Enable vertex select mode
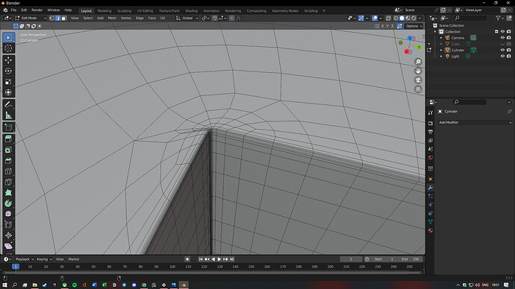This screenshot has width=515, height=289. [52, 19]
